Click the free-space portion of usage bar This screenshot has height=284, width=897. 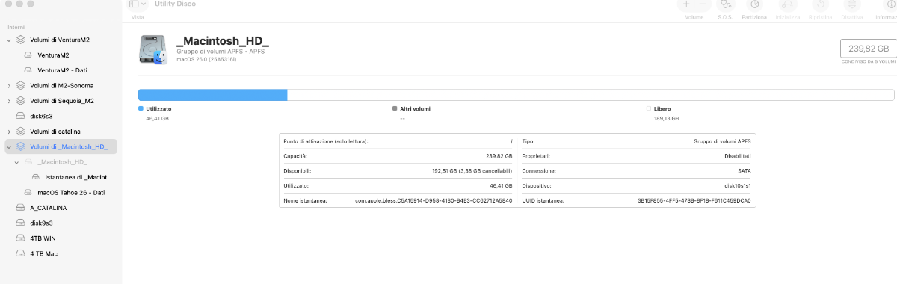[x=591, y=95]
